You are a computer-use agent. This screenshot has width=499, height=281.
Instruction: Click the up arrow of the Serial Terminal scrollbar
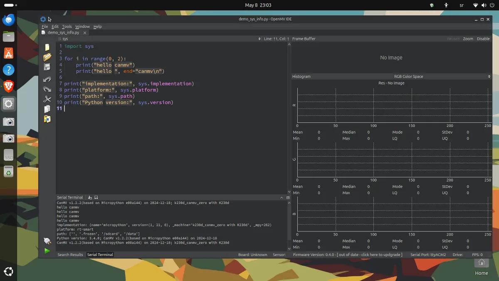pyautogui.click(x=289, y=204)
